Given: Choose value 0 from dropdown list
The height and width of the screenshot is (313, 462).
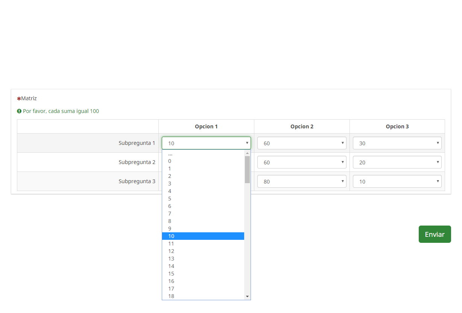Looking at the screenshot, I should pyautogui.click(x=203, y=161).
